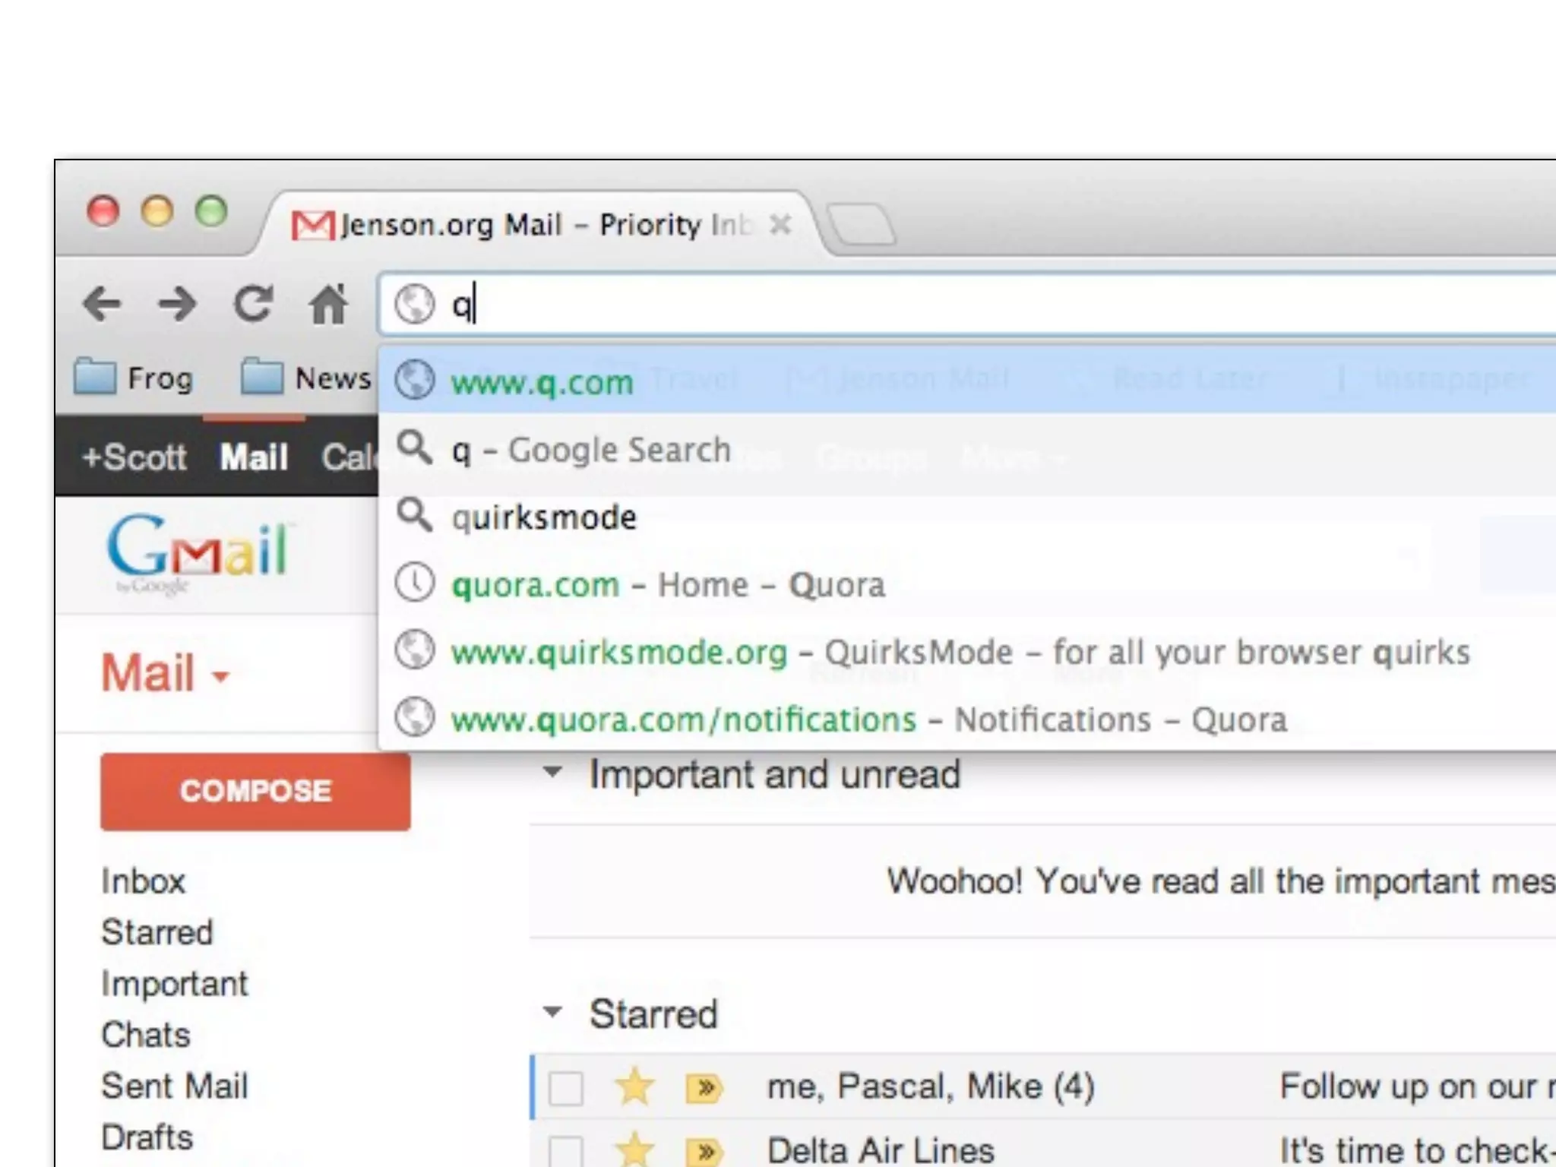Collapse the Important and unread section
The height and width of the screenshot is (1167, 1556).
coord(552,773)
